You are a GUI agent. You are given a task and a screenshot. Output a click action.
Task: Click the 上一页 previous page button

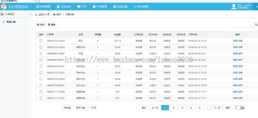(x=155, y=108)
